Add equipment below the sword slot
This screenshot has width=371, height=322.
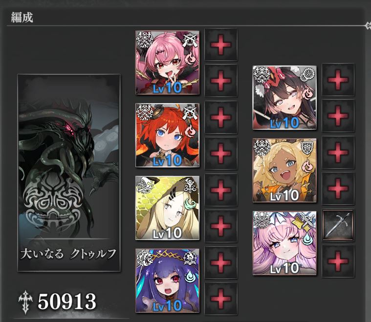click(338, 261)
